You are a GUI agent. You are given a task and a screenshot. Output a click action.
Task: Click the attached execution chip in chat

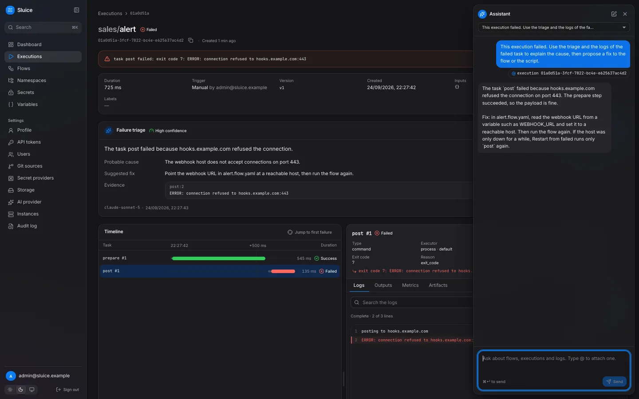569,73
